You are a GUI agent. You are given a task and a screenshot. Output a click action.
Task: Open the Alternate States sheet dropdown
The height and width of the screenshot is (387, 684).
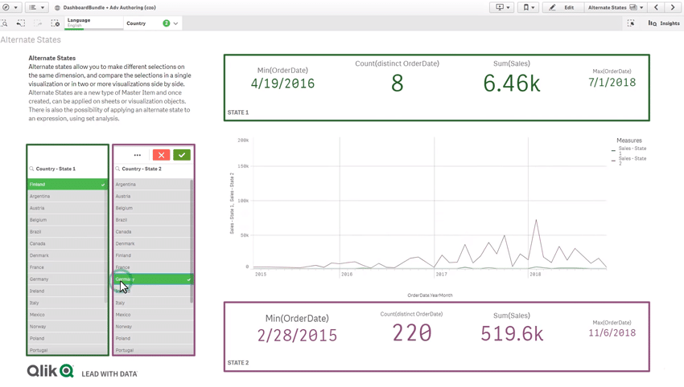tap(616, 7)
